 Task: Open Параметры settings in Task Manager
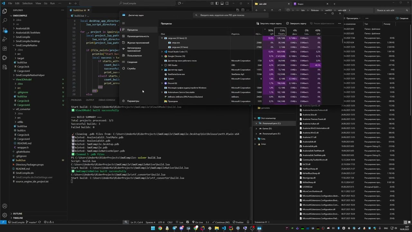(138, 101)
